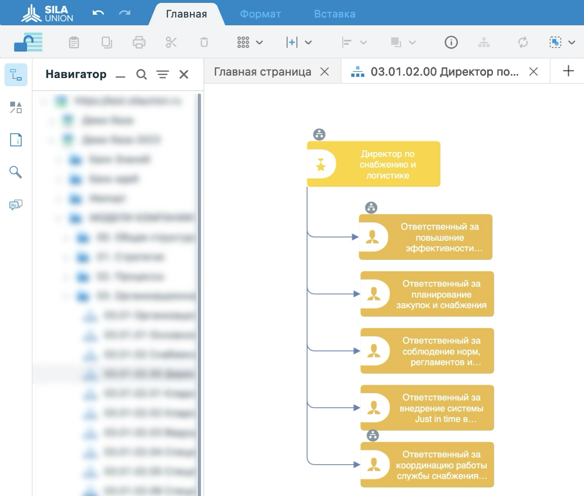Add a new tab with plus button

[x=568, y=71]
